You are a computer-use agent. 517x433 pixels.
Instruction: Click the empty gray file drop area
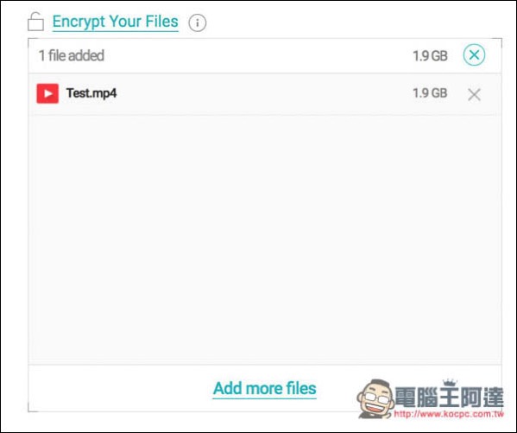click(265, 239)
